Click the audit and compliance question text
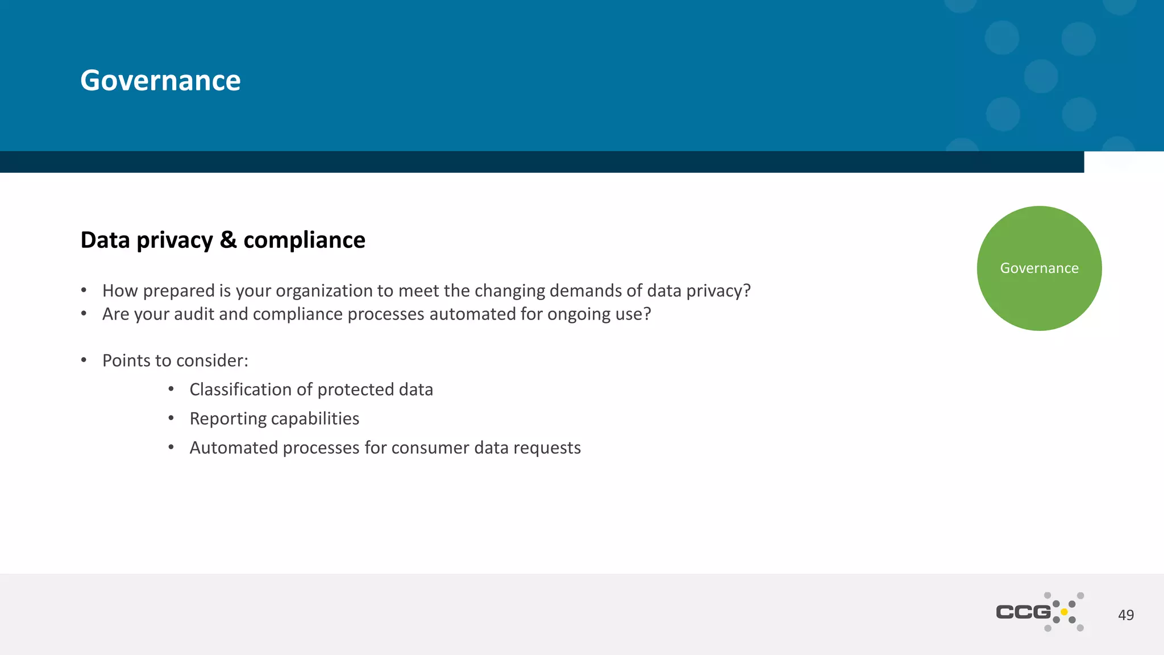Image resolution: width=1164 pixels, height=655 pixels. (x=376, y=314)
